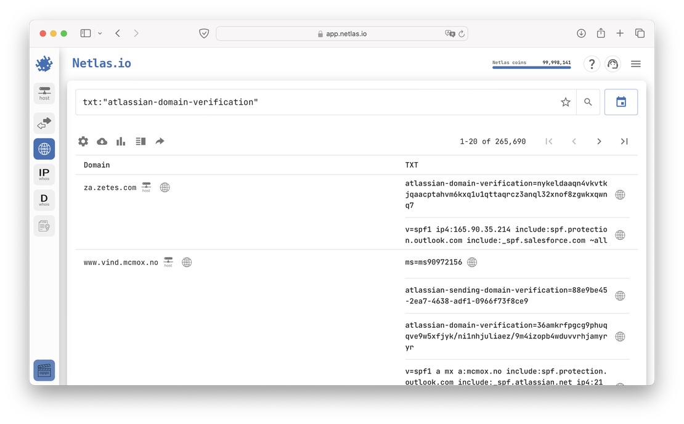Screen dimensions: 684x424
Task: Download the search results via cloud icon
Action: tap(102, 141)
